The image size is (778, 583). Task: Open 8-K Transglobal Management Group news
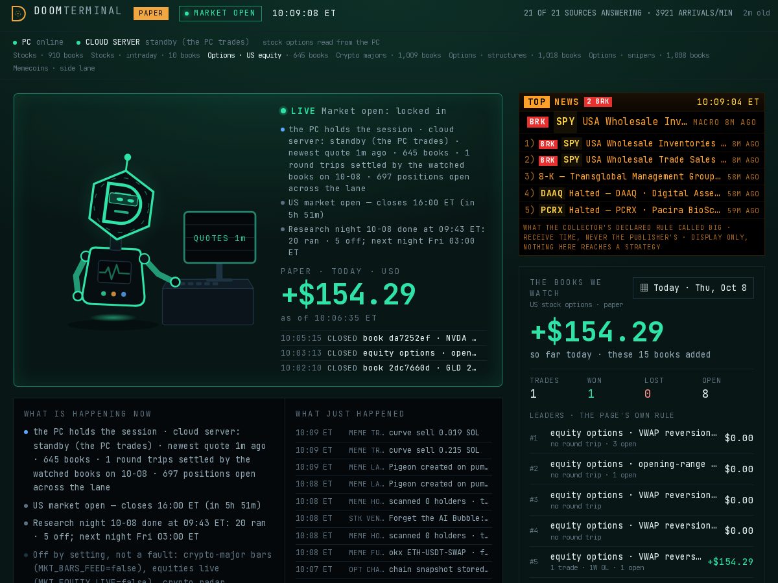coord(642,177)
